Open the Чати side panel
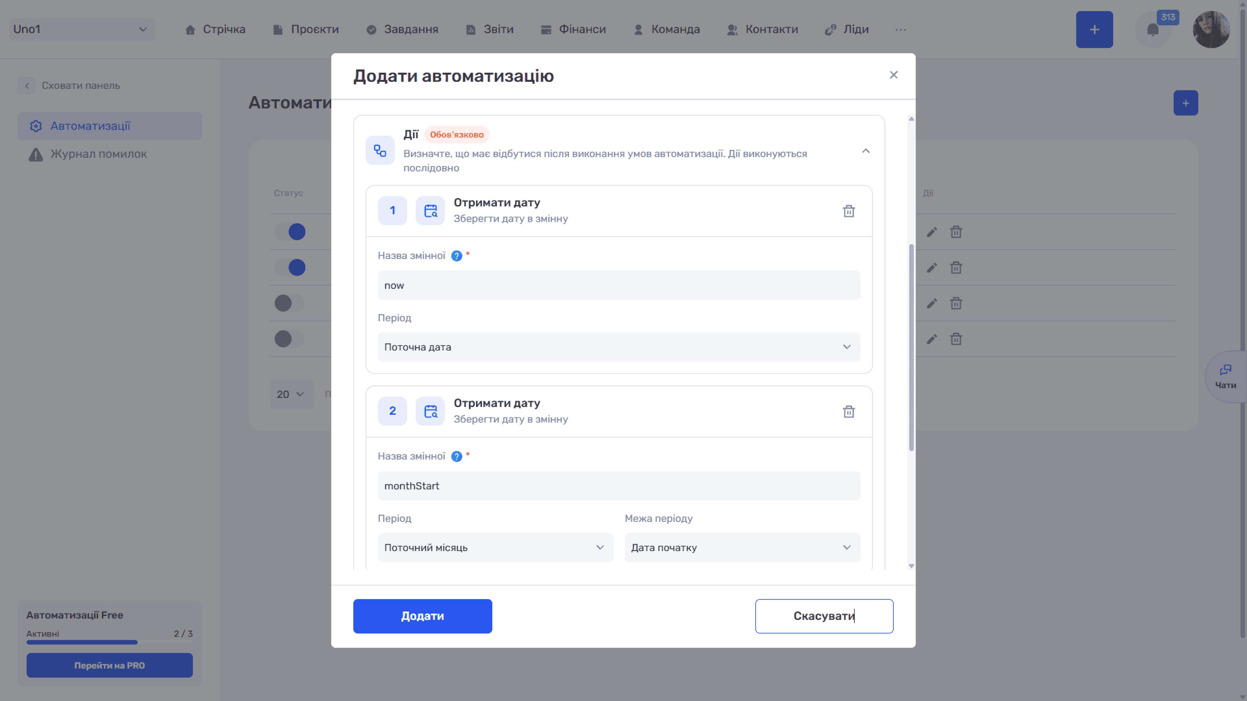Image resolution: width=1247 pixels, height=701 pixels. click(x=1225, y=377)
